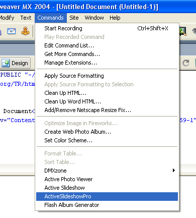The width and height of the screenshot is (196, 218).
Task: Launch Active Photo Viewer command
Action: tap(107, 179)
